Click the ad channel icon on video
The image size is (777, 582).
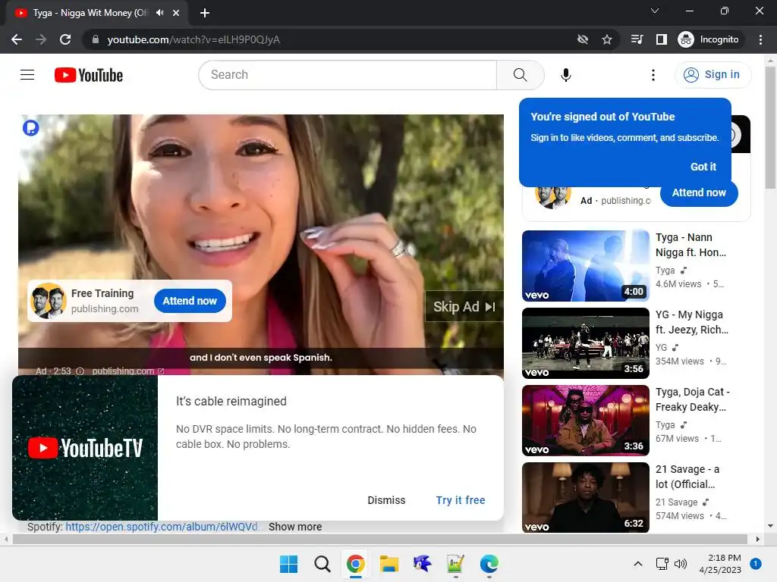click(x=30, y=128)
